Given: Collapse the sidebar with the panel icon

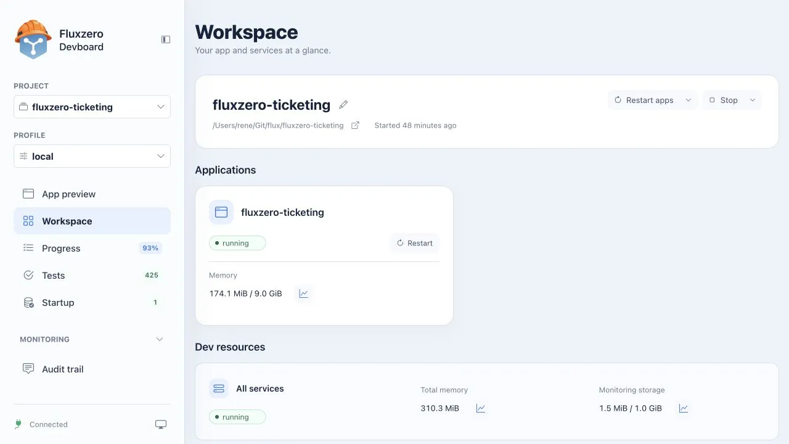Looking at the screenshot, I should (x=166, y=39).
